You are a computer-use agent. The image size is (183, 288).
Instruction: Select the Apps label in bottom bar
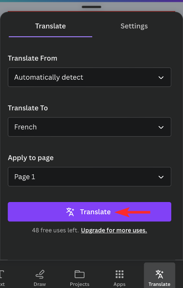point(119,284)
